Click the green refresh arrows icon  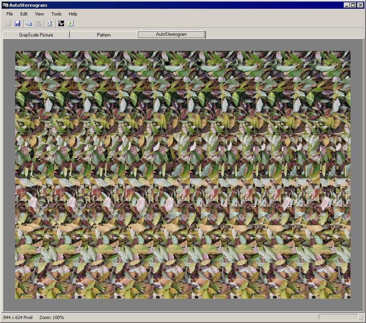pyautogui.click(x=70, y=23)
